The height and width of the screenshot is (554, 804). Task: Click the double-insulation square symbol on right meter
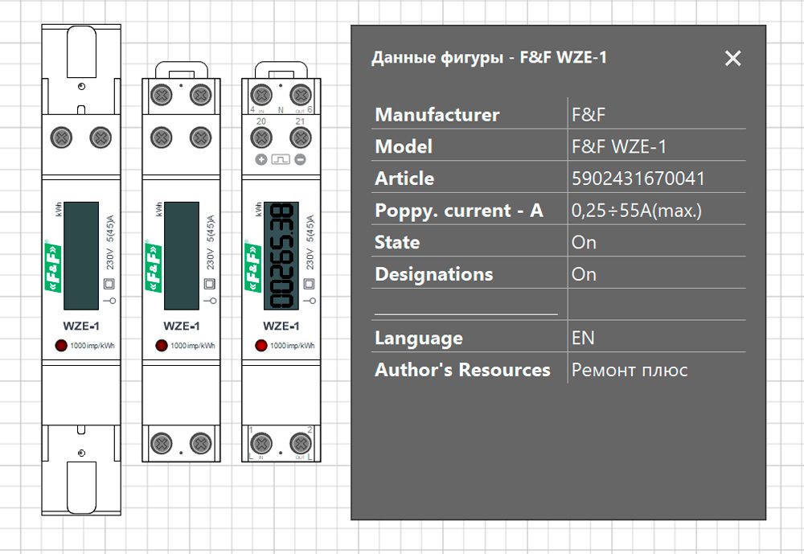[310, 284]
